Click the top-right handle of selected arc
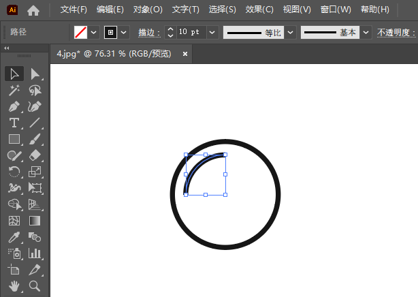 click(225, 155)
